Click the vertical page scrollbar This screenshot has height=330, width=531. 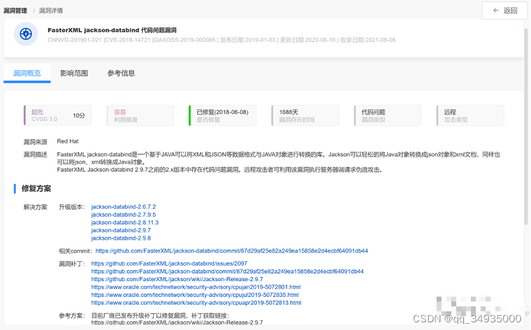coord(526,126)
